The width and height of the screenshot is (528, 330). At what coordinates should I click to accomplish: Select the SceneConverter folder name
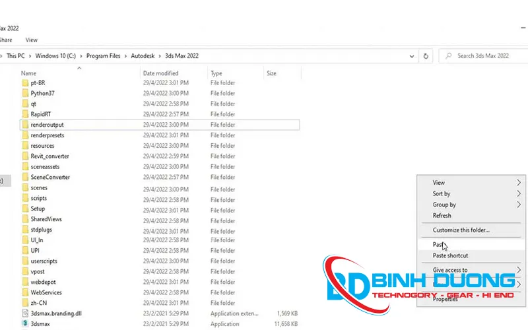50,177
